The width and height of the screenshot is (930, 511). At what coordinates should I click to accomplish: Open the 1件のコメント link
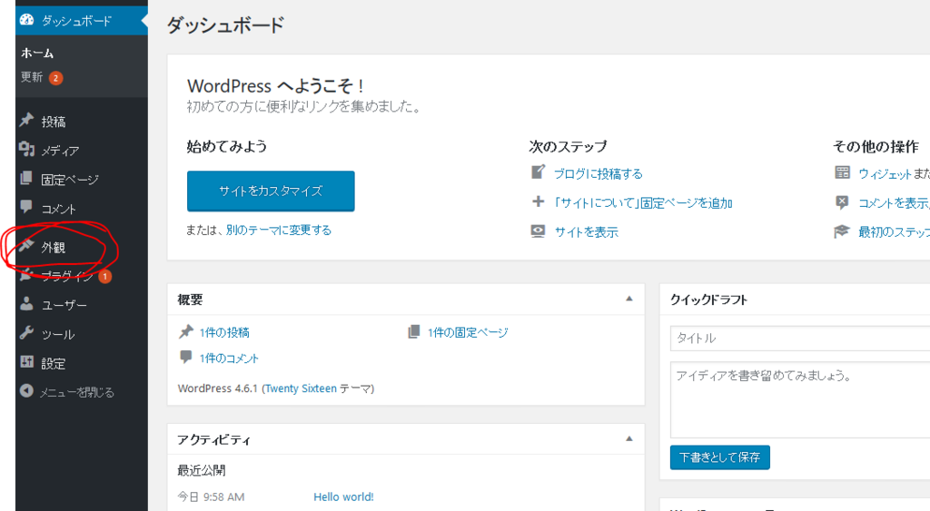coord(229,358)
